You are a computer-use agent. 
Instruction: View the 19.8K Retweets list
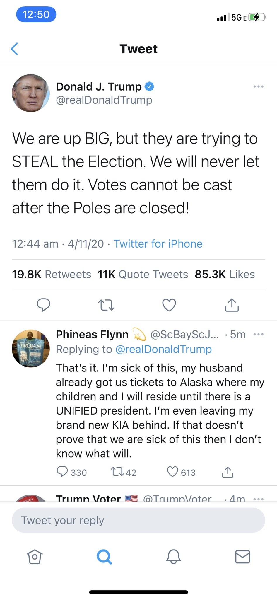click(x=52, y=275)
